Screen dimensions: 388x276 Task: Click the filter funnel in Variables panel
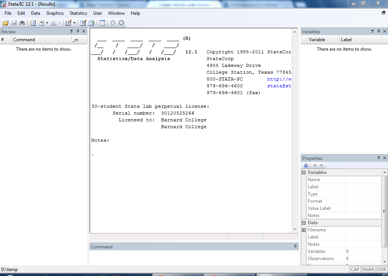point(372,31)
